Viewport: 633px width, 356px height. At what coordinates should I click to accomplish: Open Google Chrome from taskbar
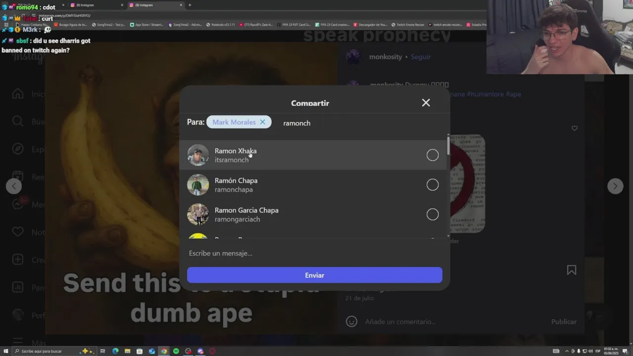pyautogui.click(x=164, y=351)
